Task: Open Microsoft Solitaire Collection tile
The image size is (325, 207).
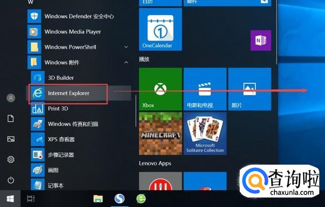Action: [x=205, y=134]
